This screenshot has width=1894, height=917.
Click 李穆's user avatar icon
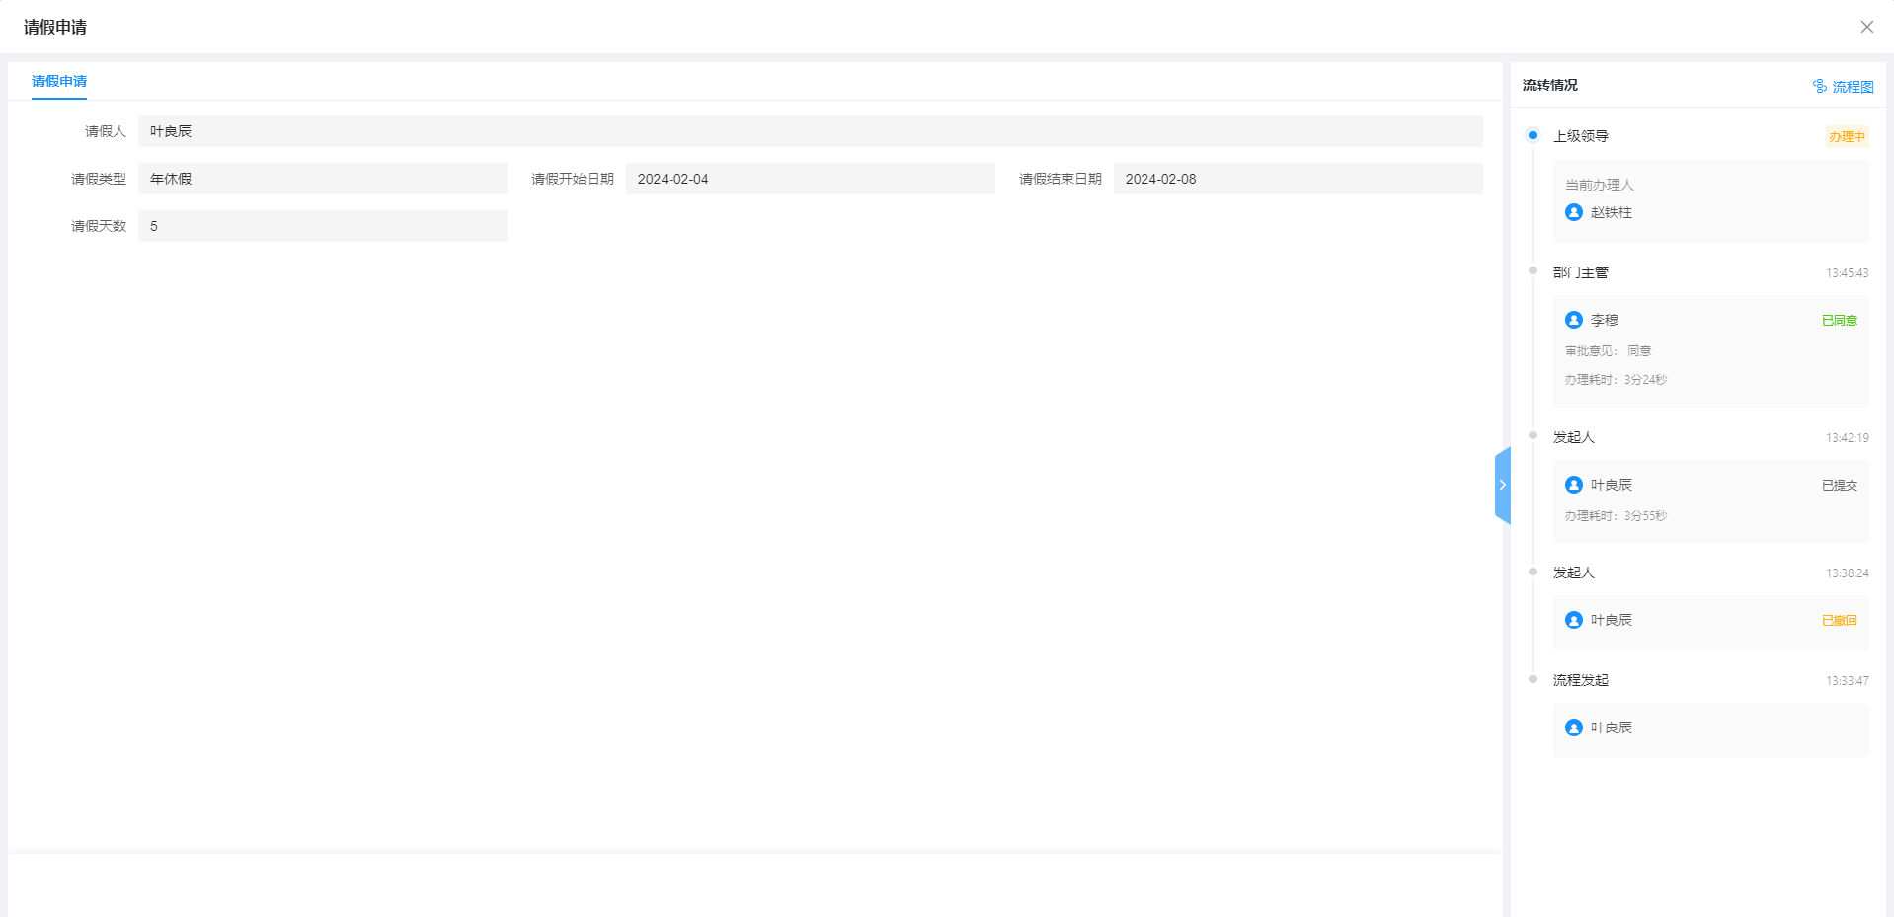(x=1574, y=320)
